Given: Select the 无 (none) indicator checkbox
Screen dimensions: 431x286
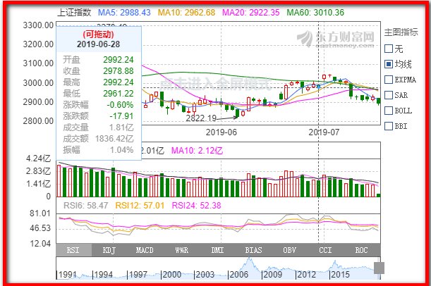Looking at the screenshot, I should [x=389, y=49].
